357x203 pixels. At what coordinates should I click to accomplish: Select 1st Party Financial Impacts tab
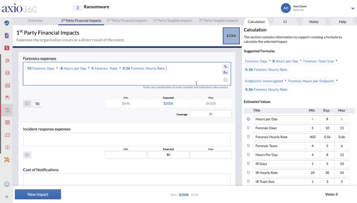click(x=81, y=20)
